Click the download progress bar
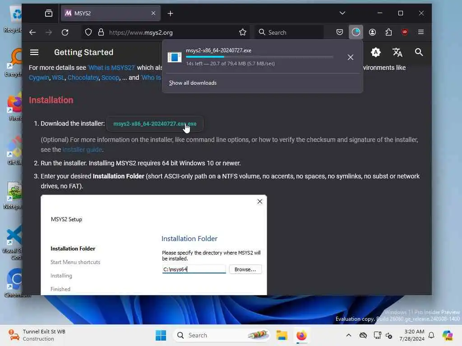Image resolution: width=462 pixels, height=346 pixels. [x=259, y=57]
